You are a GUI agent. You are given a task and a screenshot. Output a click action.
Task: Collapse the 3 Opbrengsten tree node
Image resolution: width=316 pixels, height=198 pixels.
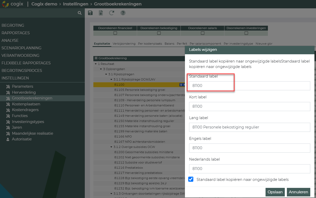click(x=101, y=69)
